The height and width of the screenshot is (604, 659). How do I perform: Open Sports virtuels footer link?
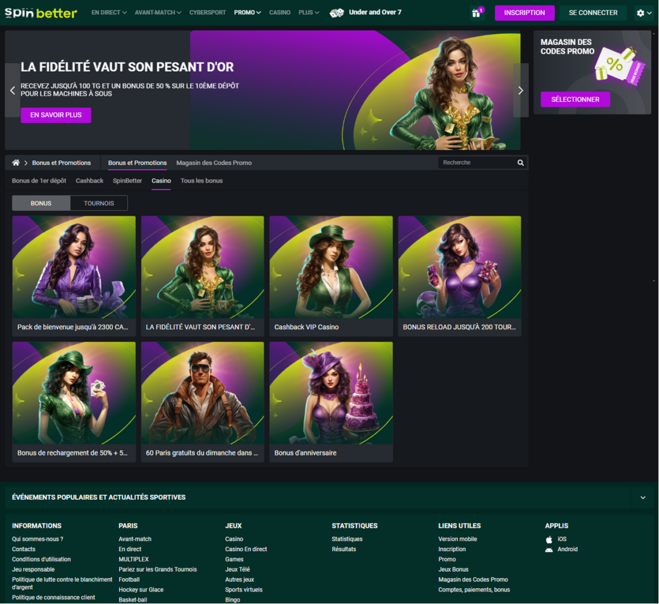[244, 590]
